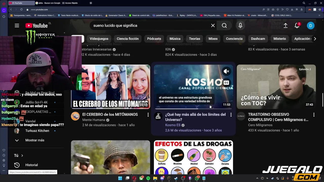Open browser easy setup sliders icon
The image size is (324, 182).
297,9
